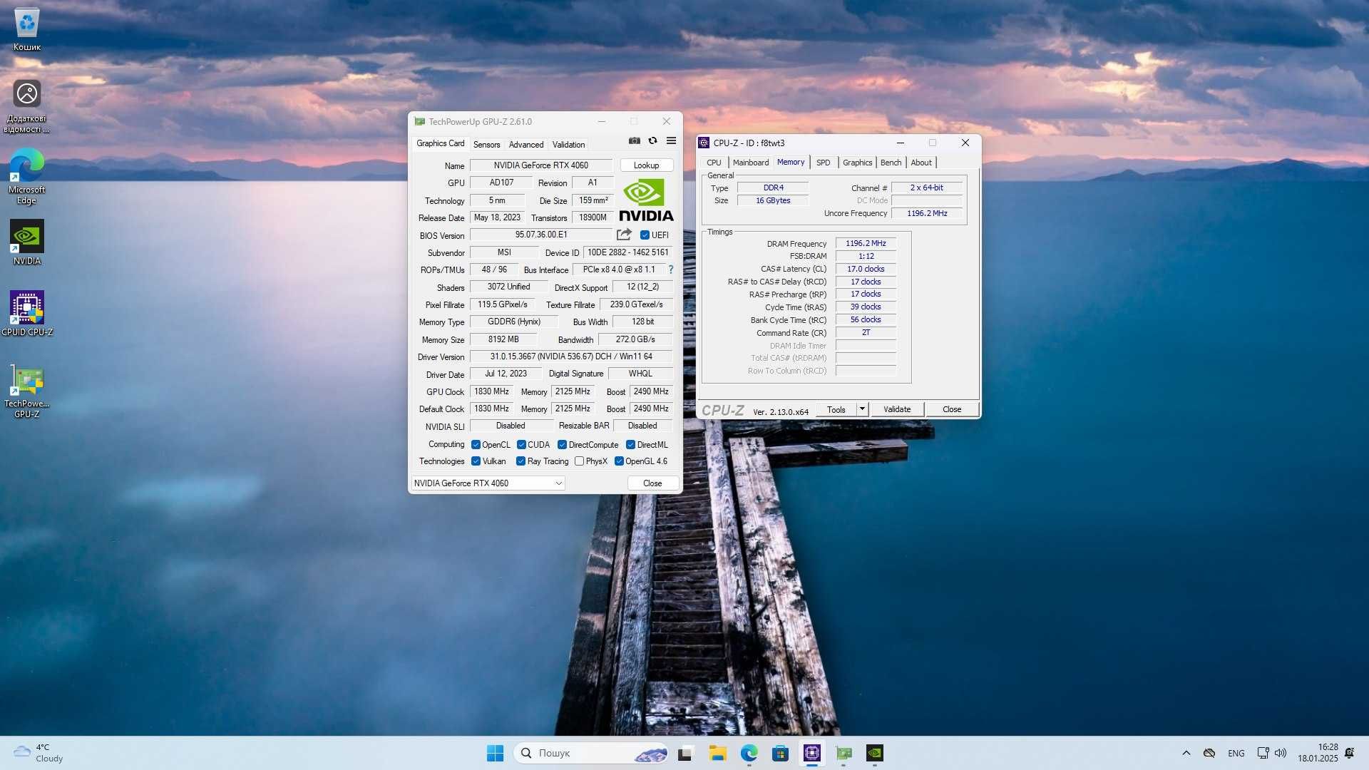Viewport: 1369px width, 770px height.
Task: Click the taskbar search box Пошук
Action: (x=591, y=753)
